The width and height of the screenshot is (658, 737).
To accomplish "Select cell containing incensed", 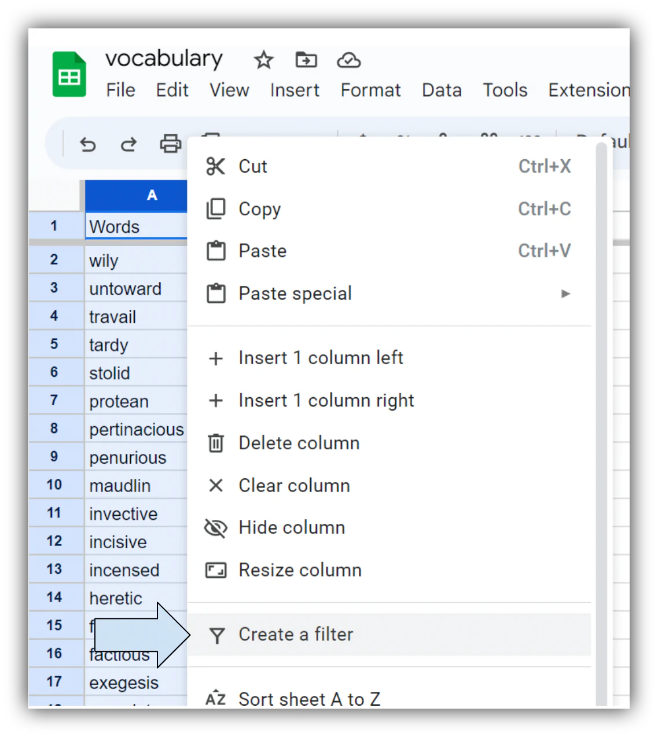I will pyautogui.click(x=136, y=570).
